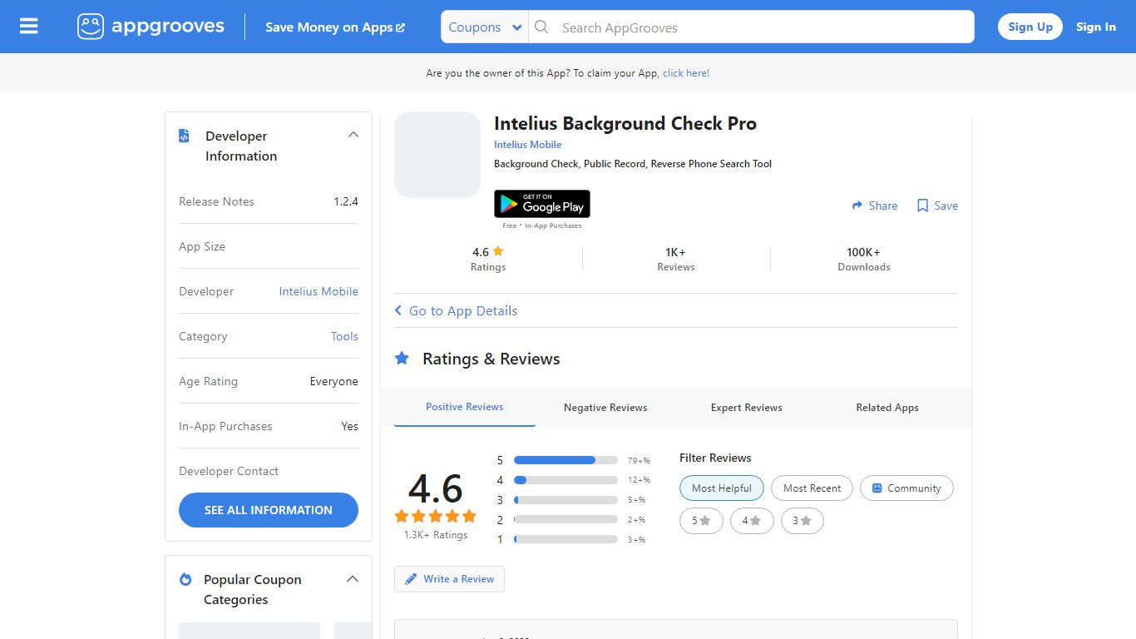This screenshot has width=1136, height=639.
Task: Click the Age Rating Everyone row
Action: pyautogui.click(x=269, y=381)
